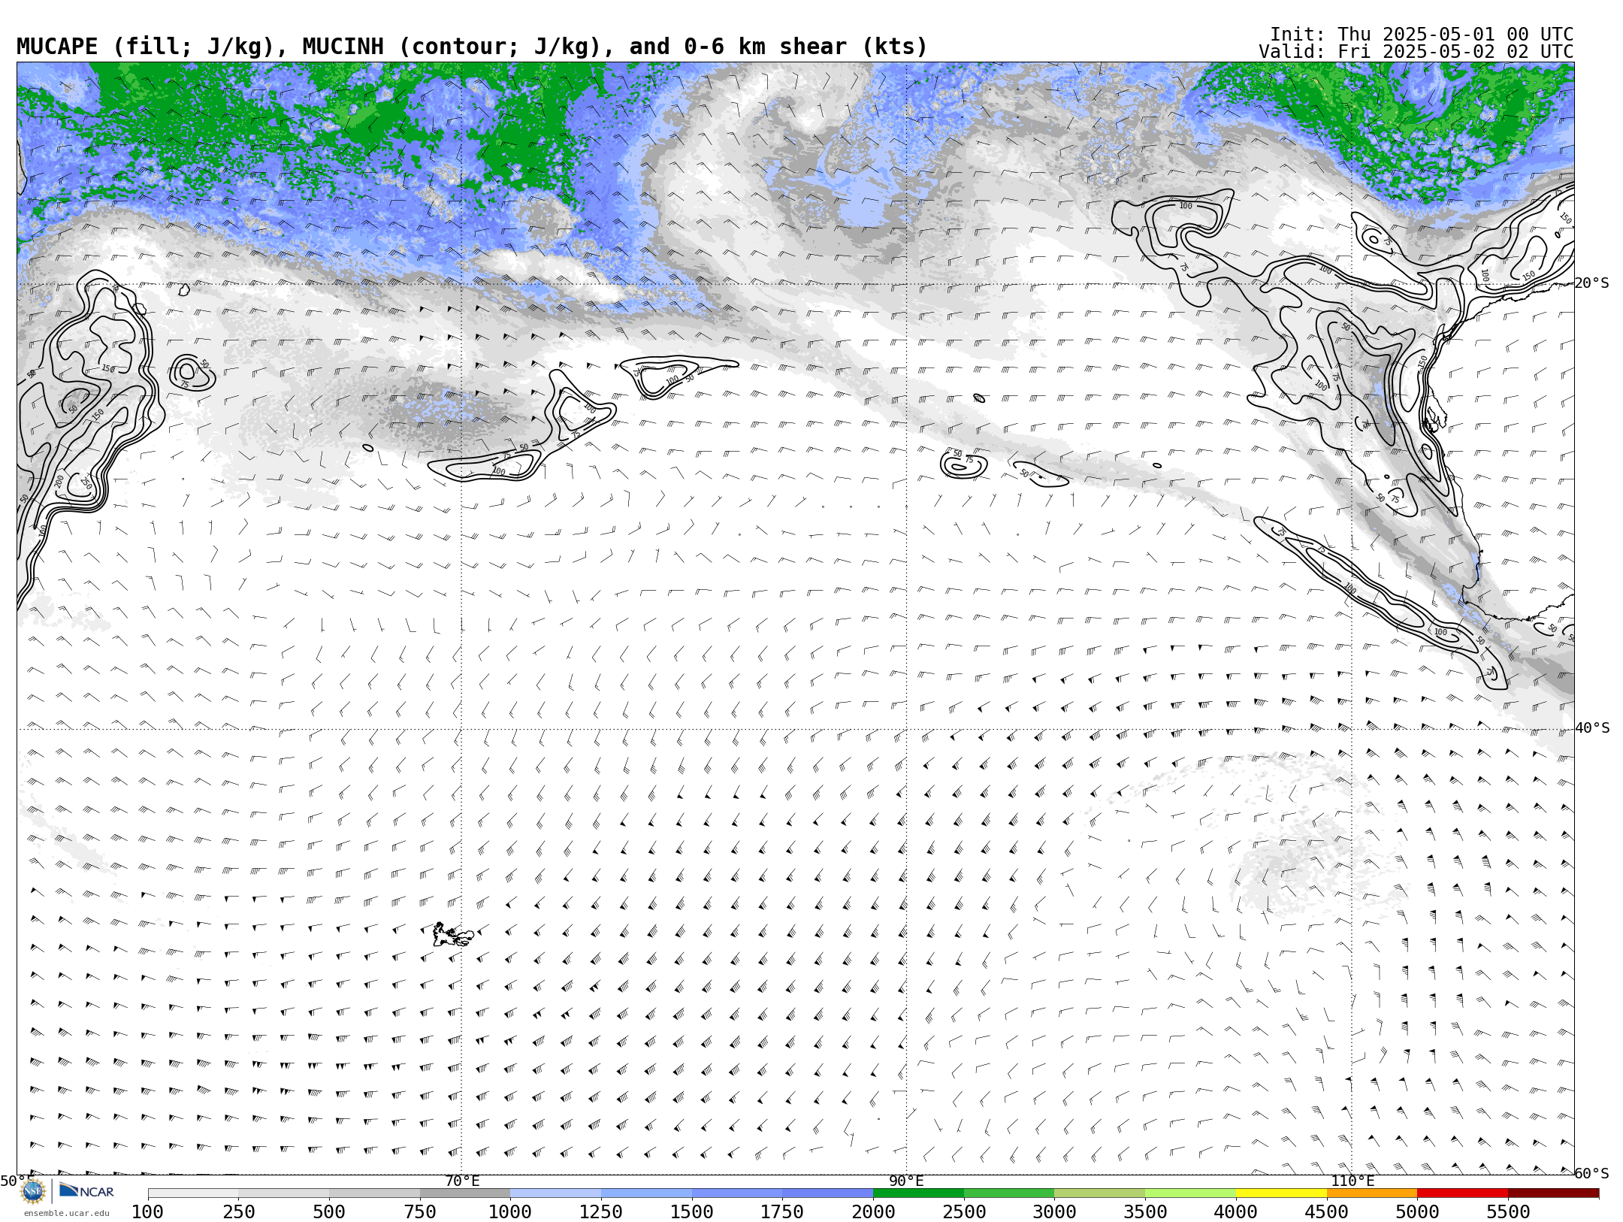Pick the blue swatch between 1750 and 2000

(827, 1193)
